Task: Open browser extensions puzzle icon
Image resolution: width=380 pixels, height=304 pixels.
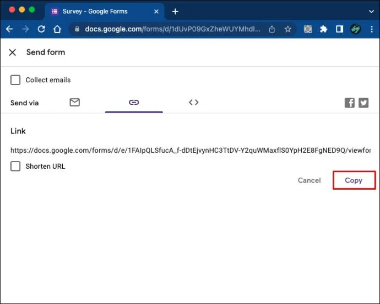Action: click(x=323, y=29)
